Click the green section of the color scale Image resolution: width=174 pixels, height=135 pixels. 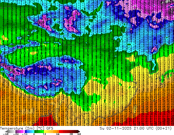[39, 131]
